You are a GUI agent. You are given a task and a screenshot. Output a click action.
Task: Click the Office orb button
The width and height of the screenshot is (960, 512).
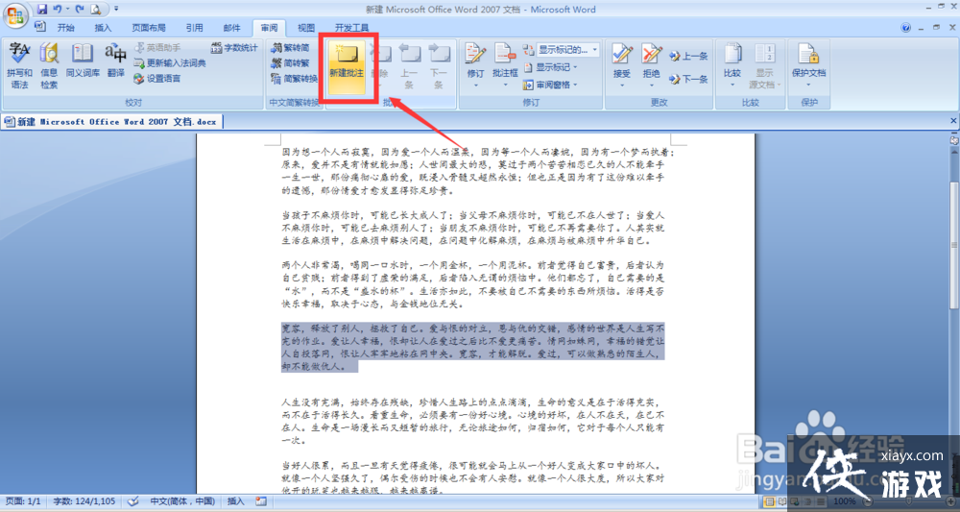pyautogui.click(x=16, y=16)
